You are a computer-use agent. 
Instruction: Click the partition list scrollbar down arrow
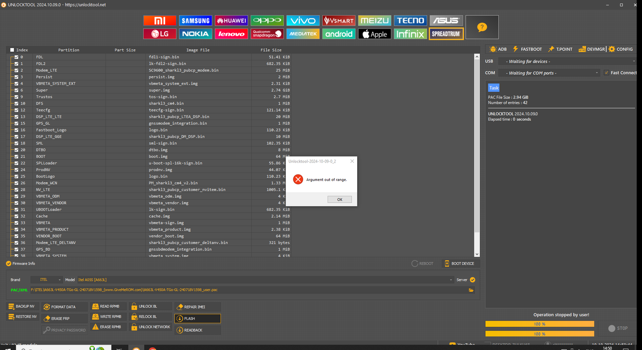[477, 254]
